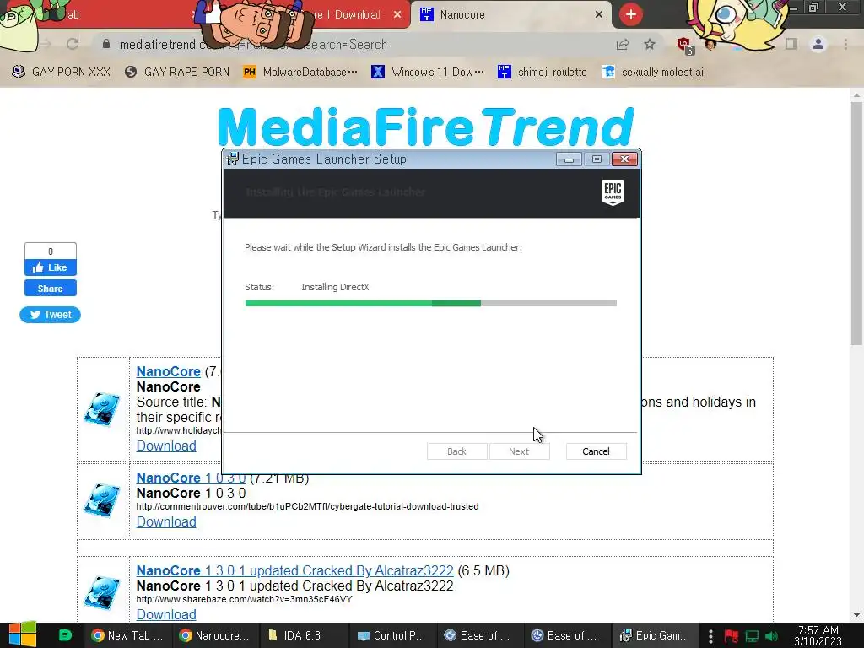Click the volume speaker tray icon
Viewport: 864px width, 648px height.
772,636
